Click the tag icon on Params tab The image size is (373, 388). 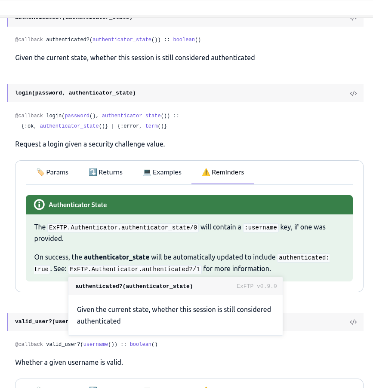40,172
